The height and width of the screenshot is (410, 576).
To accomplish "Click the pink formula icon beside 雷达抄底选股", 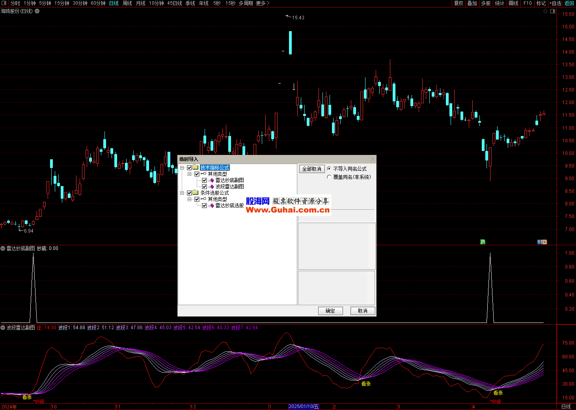I will (211, 205).
